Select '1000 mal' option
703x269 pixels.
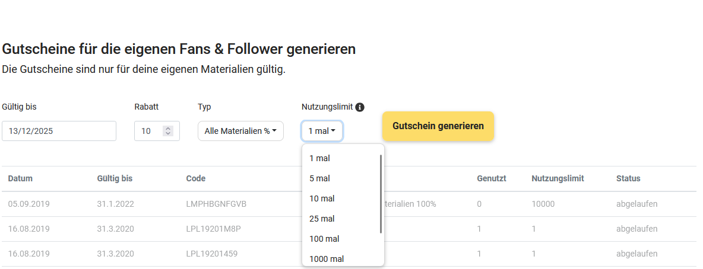coord(327,259)
